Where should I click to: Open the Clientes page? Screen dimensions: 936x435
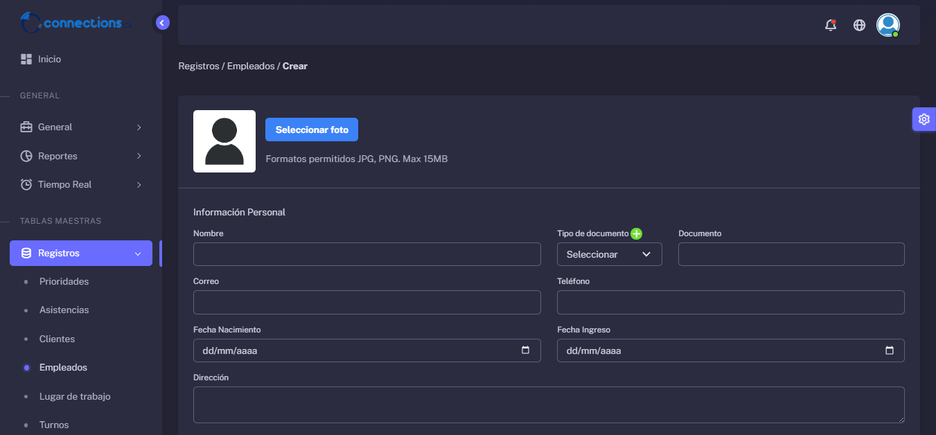[57, 339]
